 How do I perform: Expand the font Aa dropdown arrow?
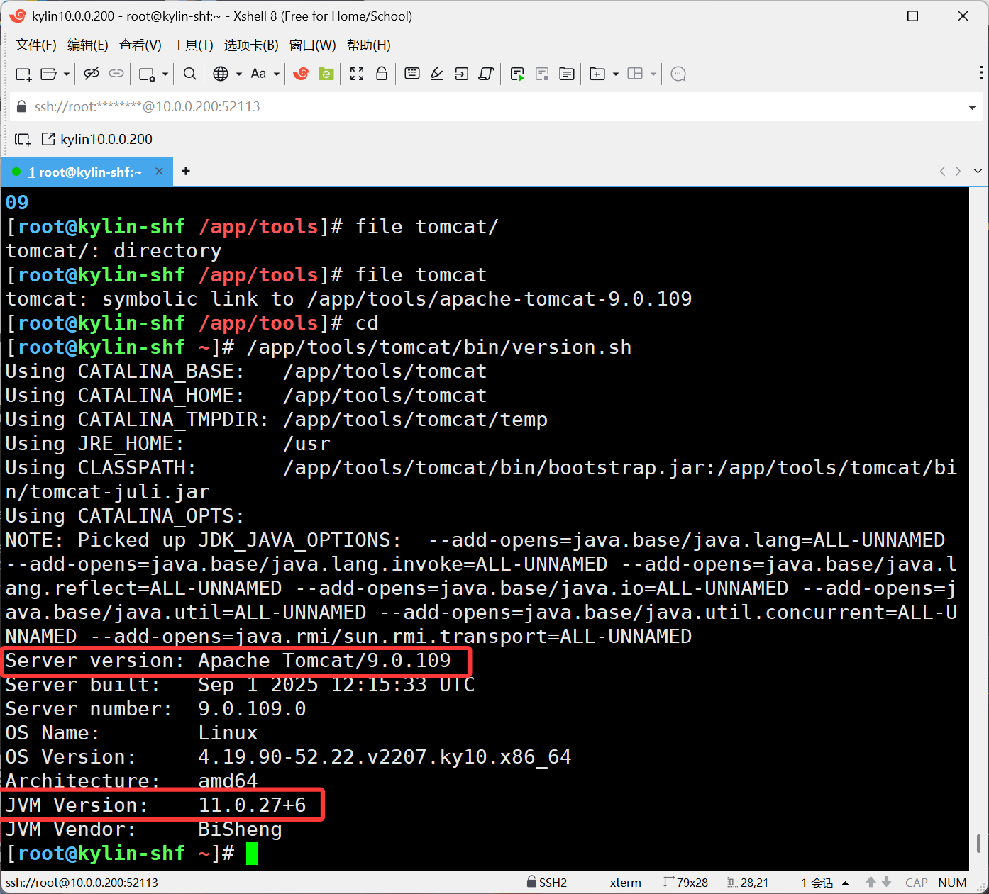coord(277,74)
